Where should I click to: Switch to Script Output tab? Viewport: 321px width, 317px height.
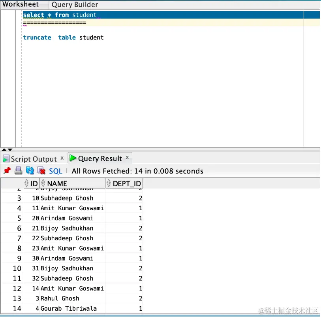coord(34,159)
